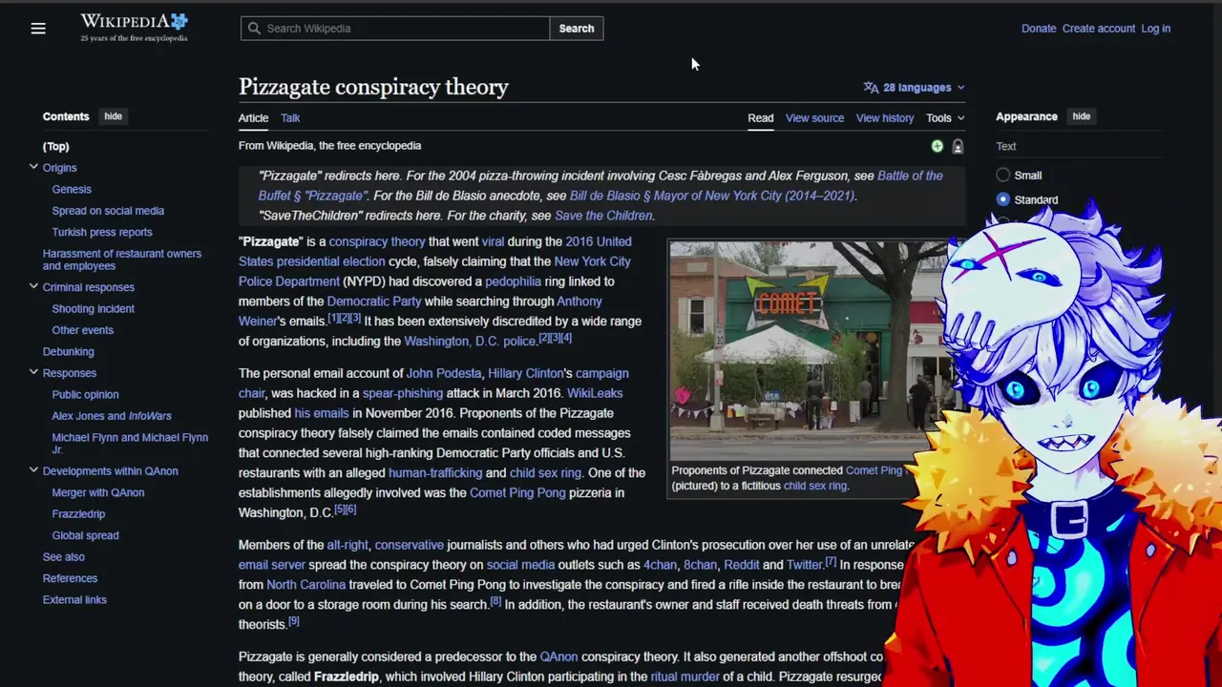Go to Public opinion section
The width and height of the screenshot is (1222, 687).
[85, 395]
